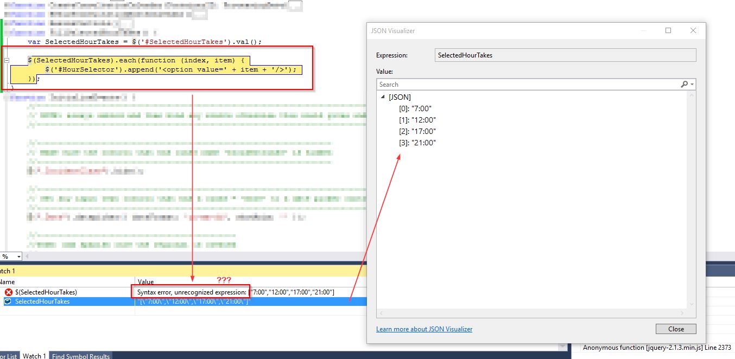This screenshot has height=359, width=735.
Task: Select the $(SelectedHourTakes) watch row
Action: (x=46, y=292)
